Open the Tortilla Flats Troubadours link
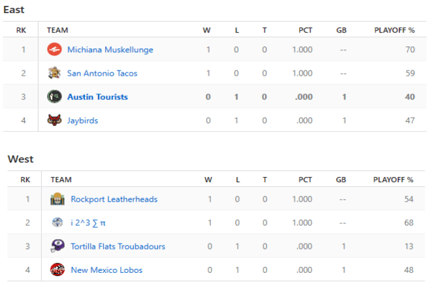Viewport: 437px width, 299px height. click(118, 246)
